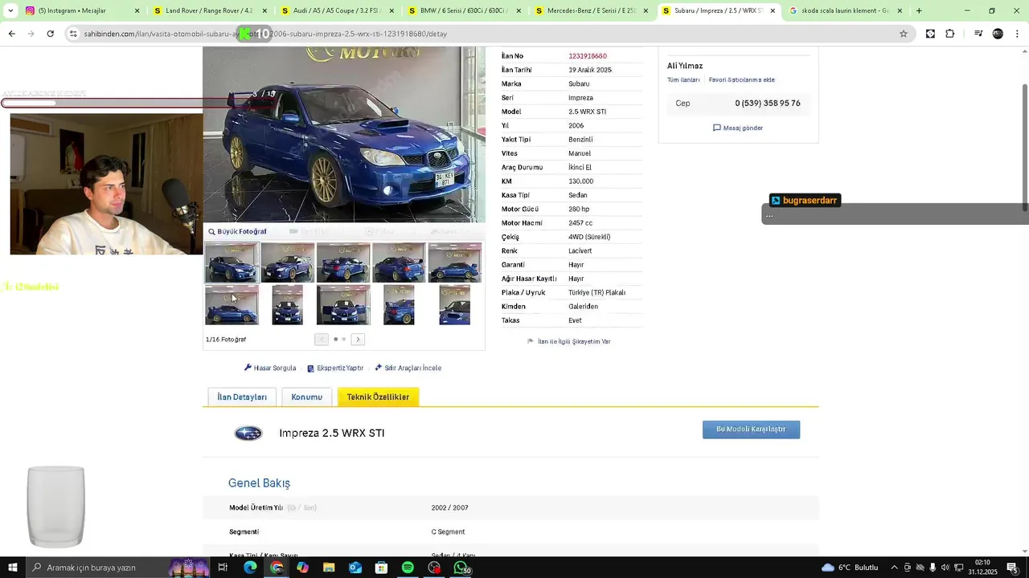1029x578 pixels.
Task: Click the Hasar Sorgula wrench link
Action: click(270, 368)
